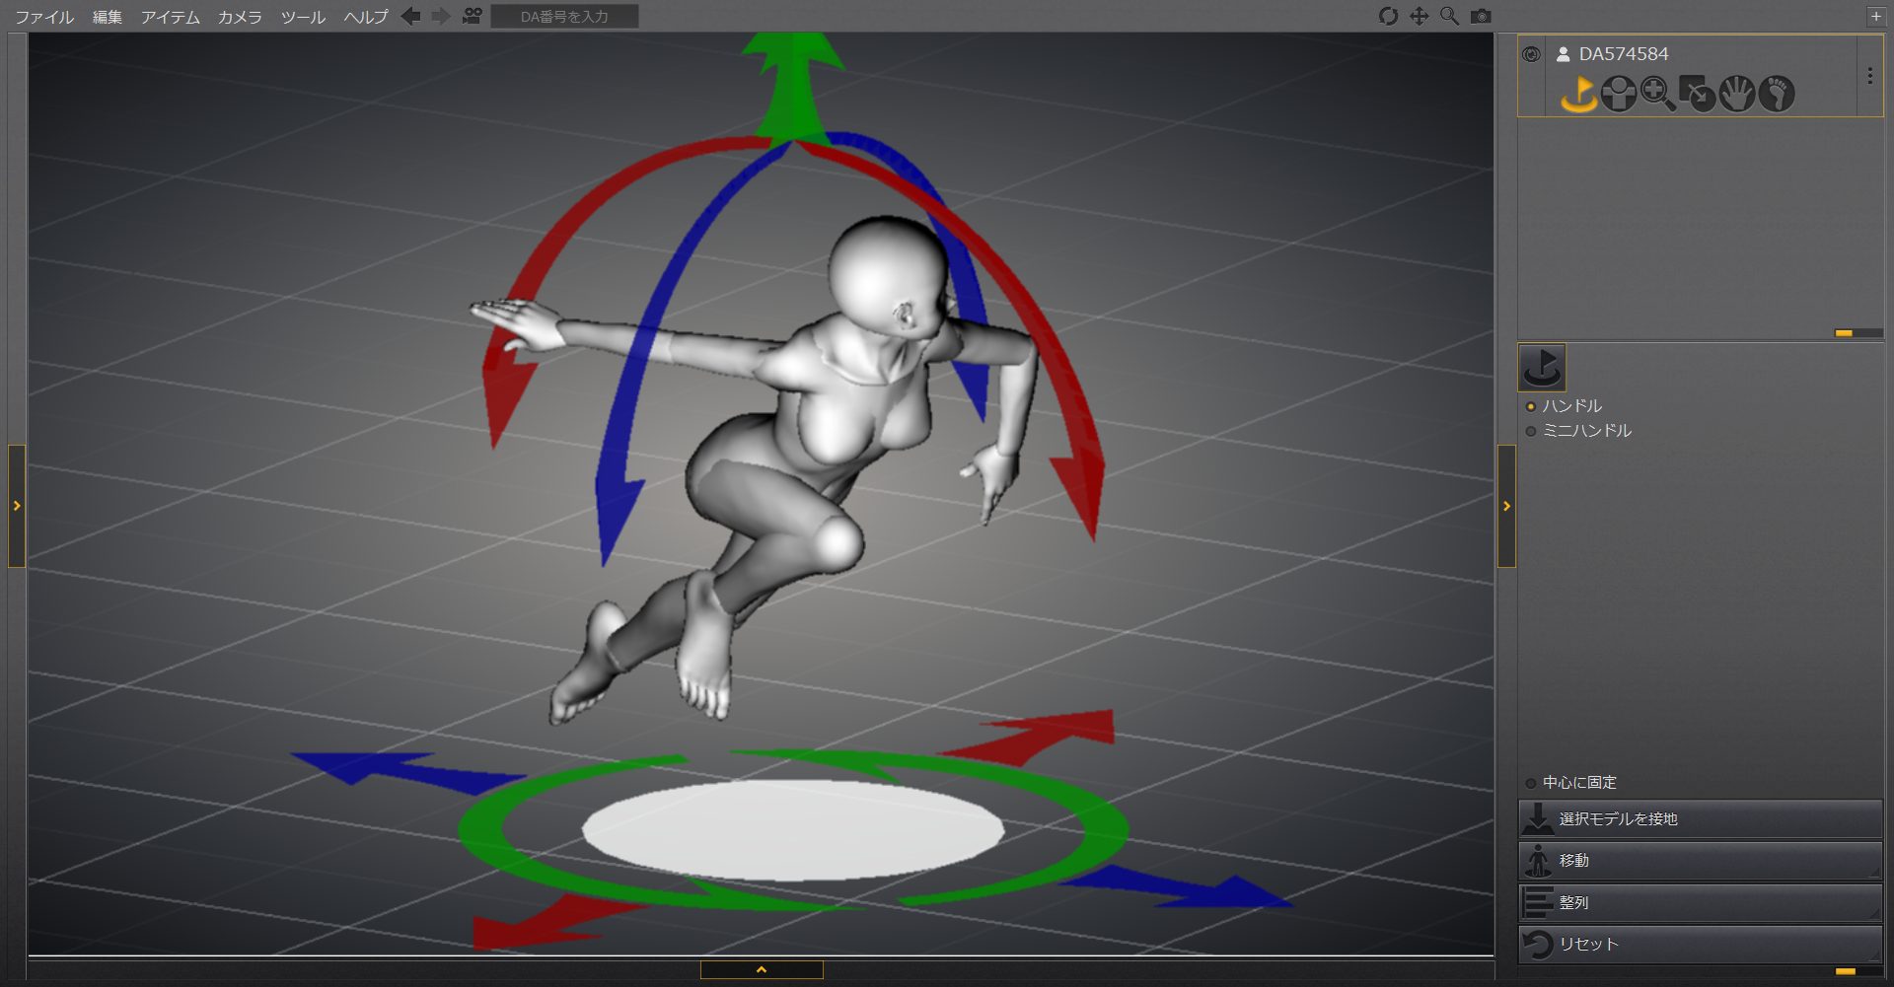Click the camera snapshot icon in top toolbar

(x=1481, y=16)
